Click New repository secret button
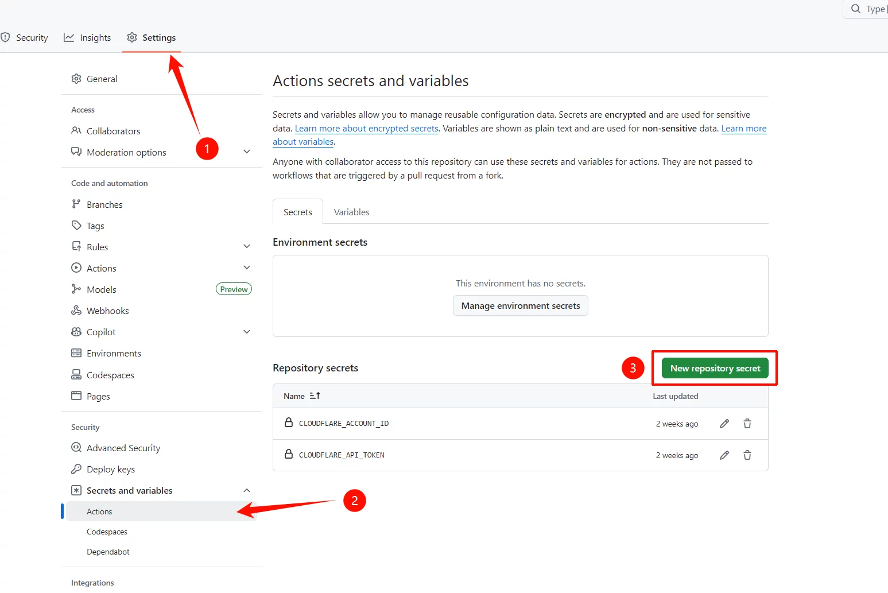 [x=715, y=369]
